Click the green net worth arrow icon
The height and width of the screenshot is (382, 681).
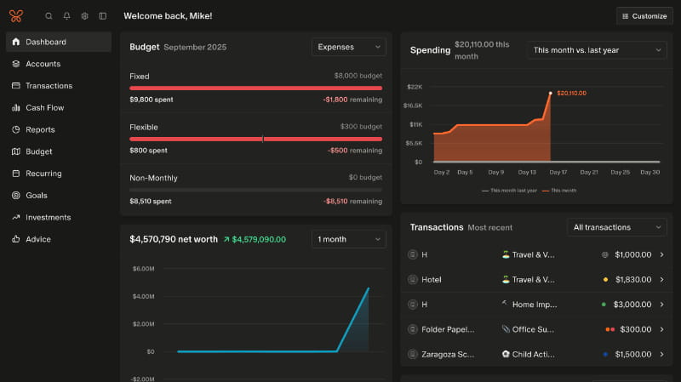(x=226, y=240)
